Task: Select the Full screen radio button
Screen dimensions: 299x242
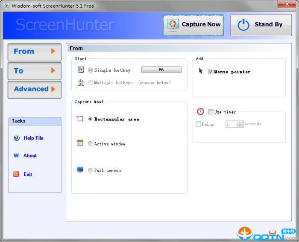Action: pyautogui.click(x=90, y=170)
